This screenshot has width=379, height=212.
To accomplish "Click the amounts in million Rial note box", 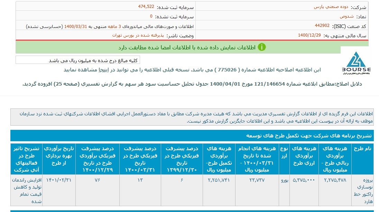I will click(x=77, y=60).
